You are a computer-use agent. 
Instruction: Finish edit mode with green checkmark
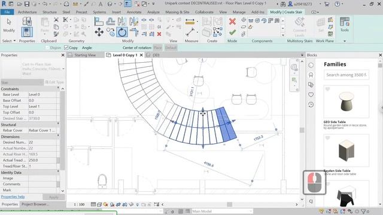[x=232, y=32]
